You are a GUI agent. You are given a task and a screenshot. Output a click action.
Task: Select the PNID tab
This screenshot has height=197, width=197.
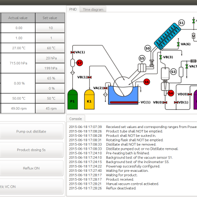73,9
